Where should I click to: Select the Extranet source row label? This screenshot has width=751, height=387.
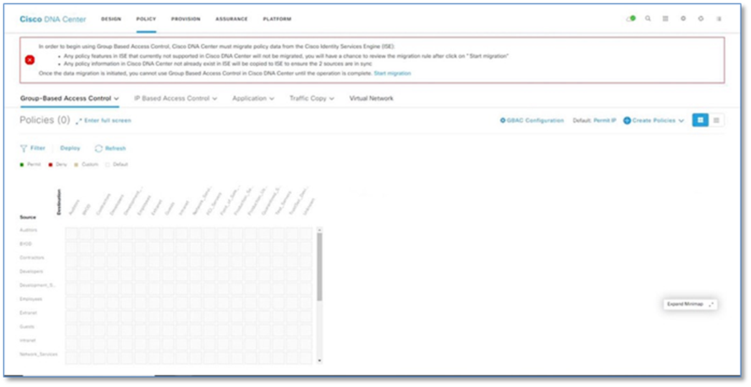click(x=28, y=313)
